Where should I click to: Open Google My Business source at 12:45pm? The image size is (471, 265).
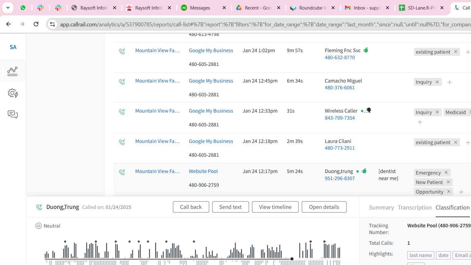(x=211, y=81)
